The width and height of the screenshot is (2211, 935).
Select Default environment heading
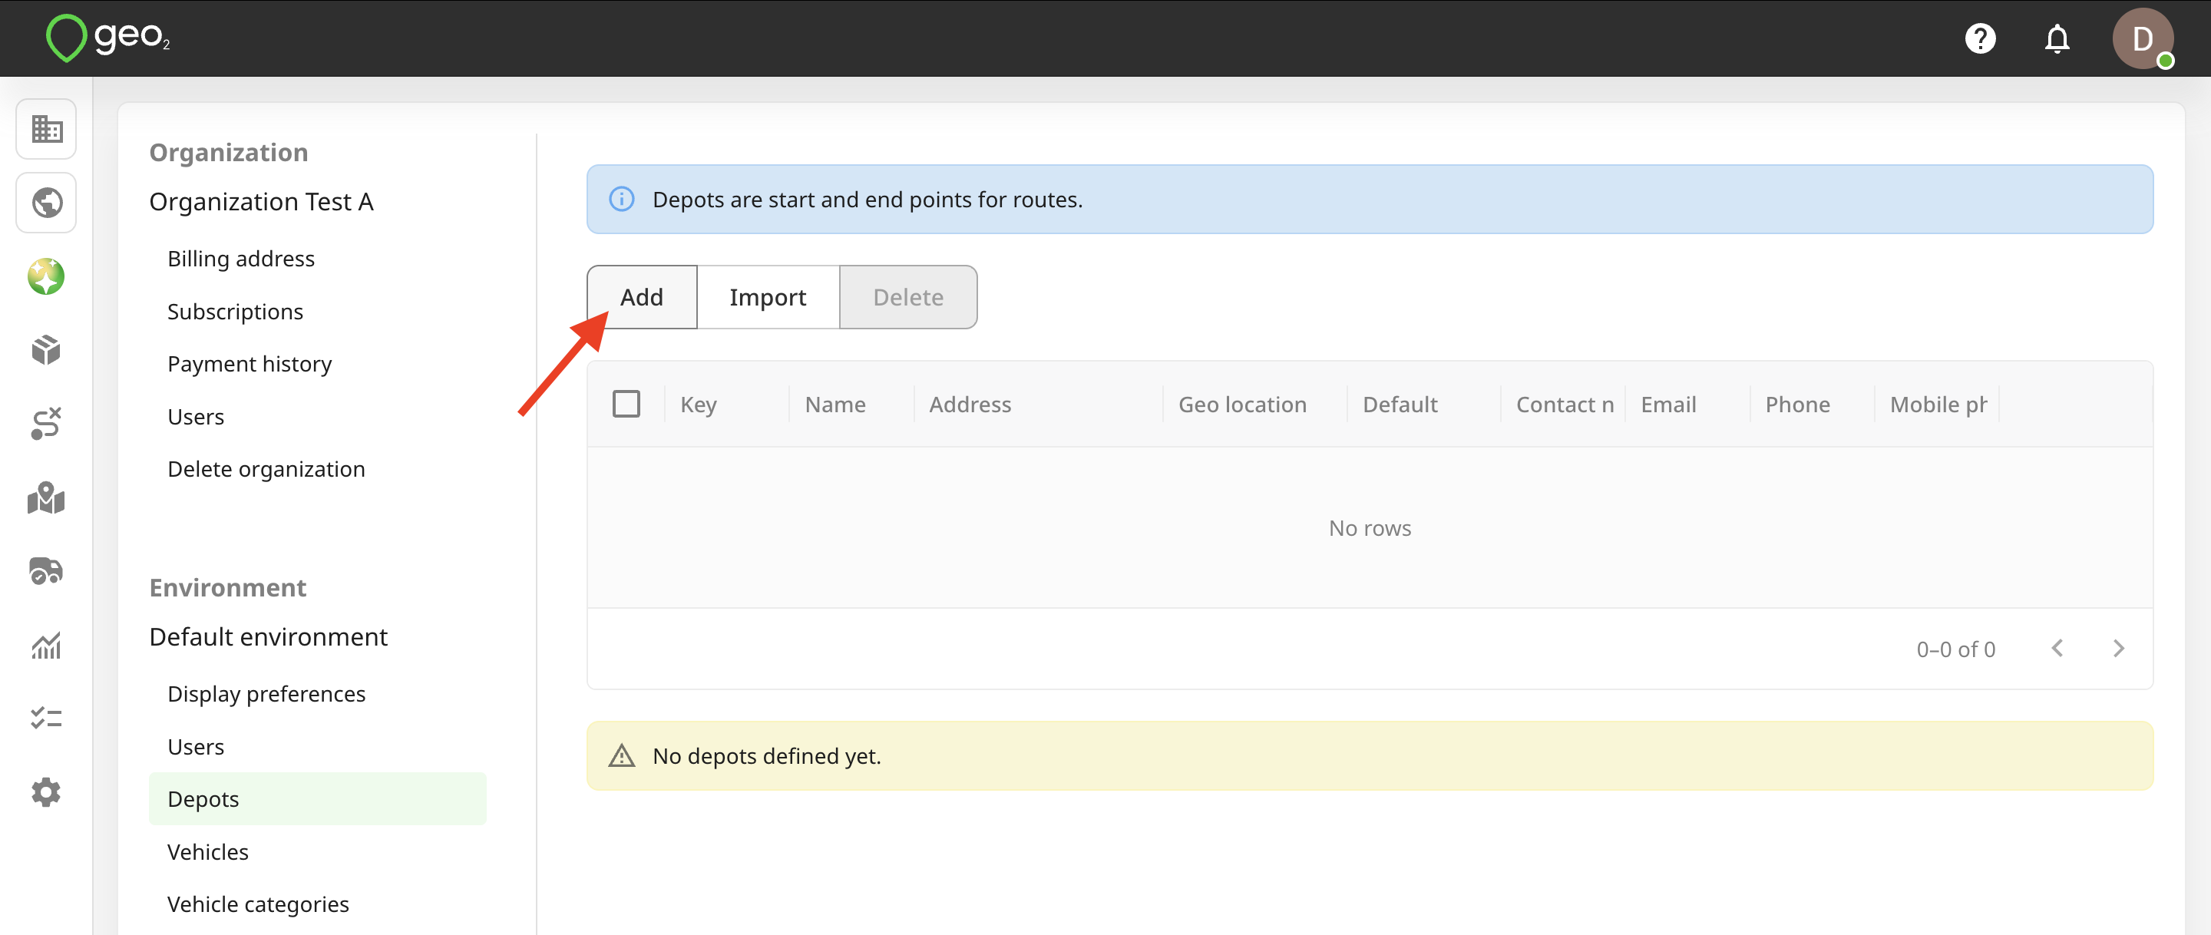[268, 637]
